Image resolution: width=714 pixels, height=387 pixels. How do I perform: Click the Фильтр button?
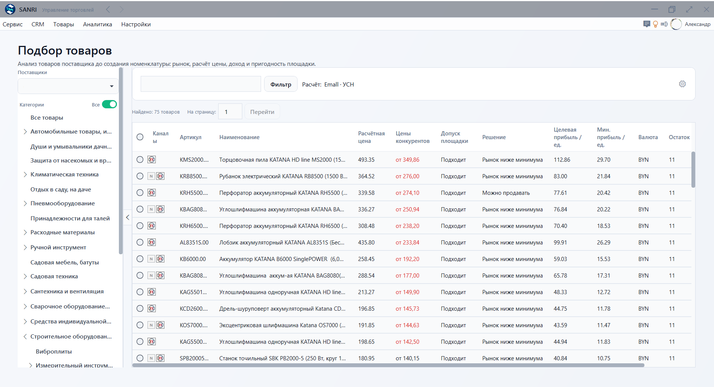coord(281,84)
